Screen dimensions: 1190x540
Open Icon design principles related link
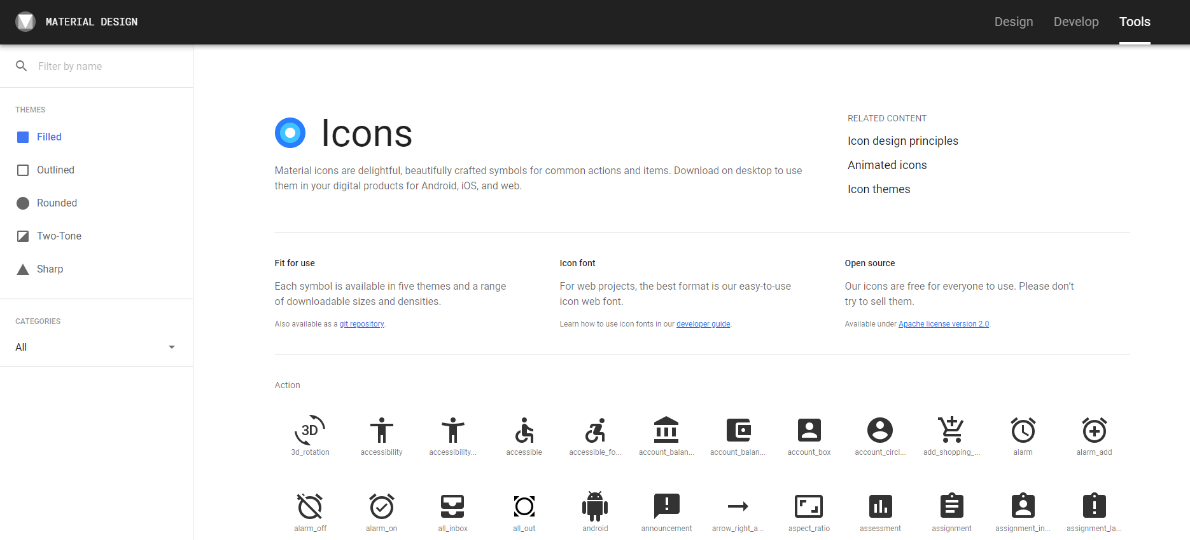click(x=902, y=141)
